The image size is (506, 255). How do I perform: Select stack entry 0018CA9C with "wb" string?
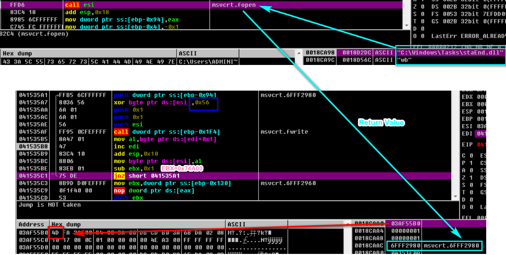405,60
